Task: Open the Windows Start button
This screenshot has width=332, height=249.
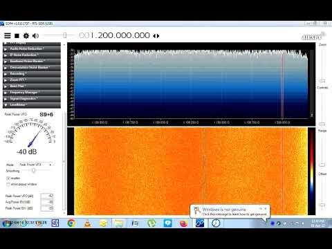Action: click(6, 223)
